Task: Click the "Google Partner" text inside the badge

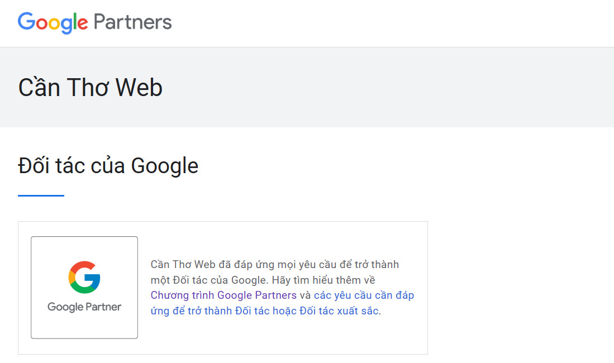Action: tap(84, 307)
